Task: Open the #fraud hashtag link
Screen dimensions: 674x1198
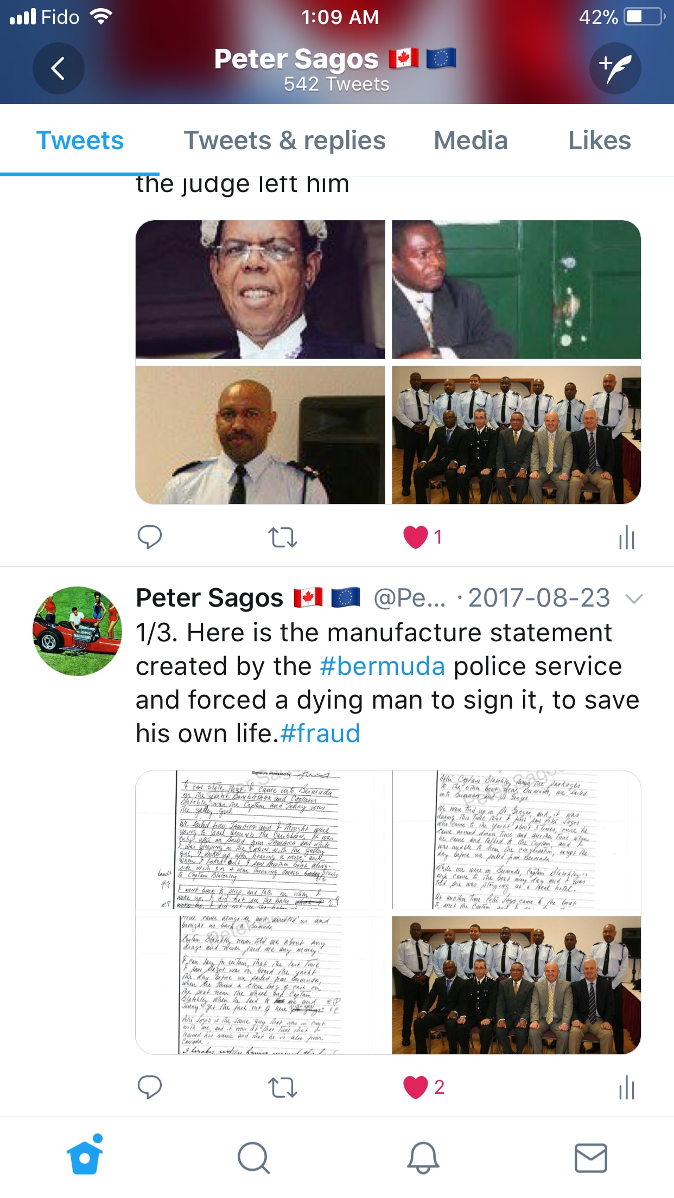Action: coord(320,734)
